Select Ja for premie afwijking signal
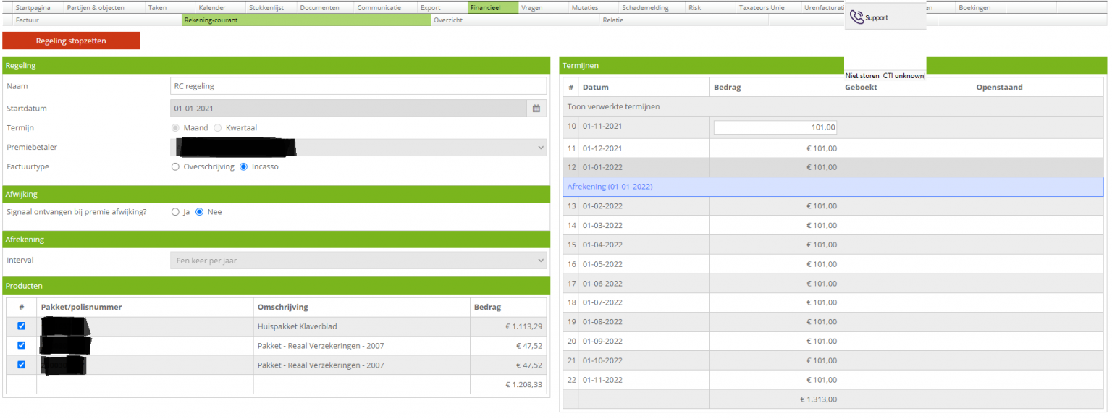The width and height of the screenshot is (1112, 419). tap(175, 213)
